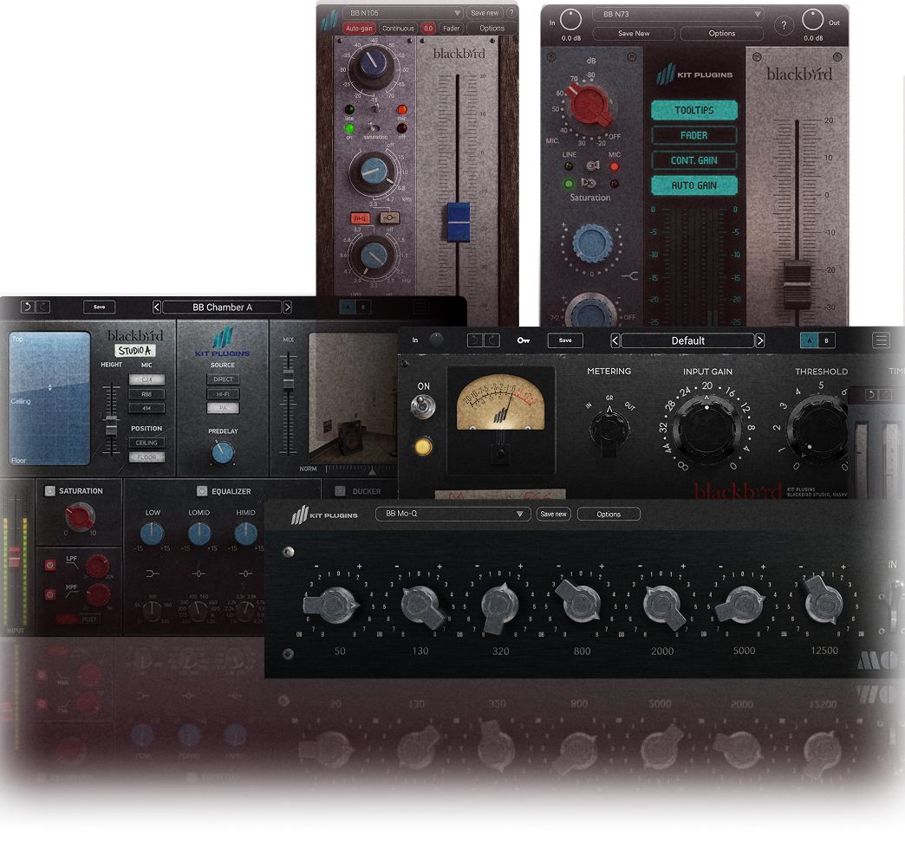
Task: Click Save New in BB N73
Action: click(634, 34)
